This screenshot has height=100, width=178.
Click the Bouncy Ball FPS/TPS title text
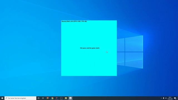click(74, 21)
